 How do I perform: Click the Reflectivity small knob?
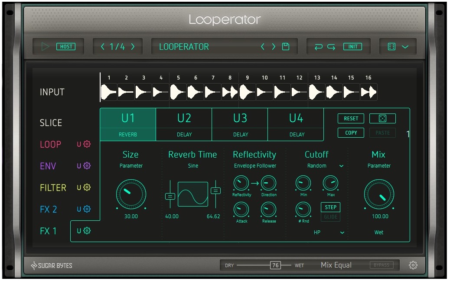tap(241, 183)
